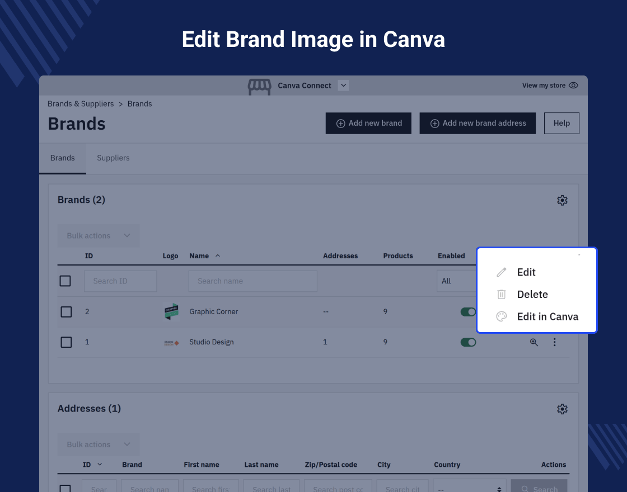Click Graphic Corner brand name
Image resolution: width=627 pixels, height=492 pixels.
213,312
